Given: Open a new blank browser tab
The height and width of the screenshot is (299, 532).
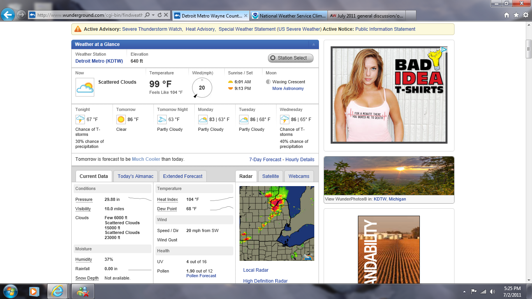Looking at the screenshot, I should (x=411, y=16).
